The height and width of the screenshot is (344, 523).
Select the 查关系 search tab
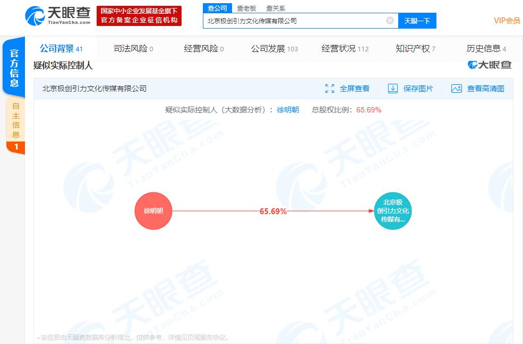[276, 8]
